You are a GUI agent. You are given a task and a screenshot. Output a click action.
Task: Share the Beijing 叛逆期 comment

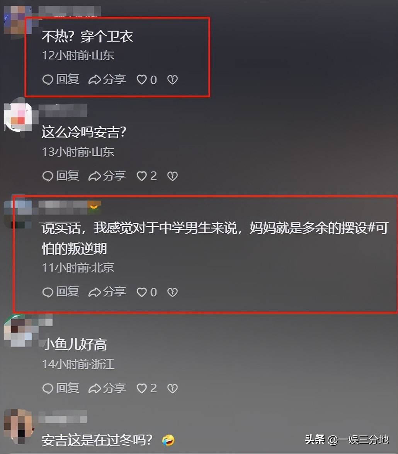pyautogui.click(x=107, y=292)
